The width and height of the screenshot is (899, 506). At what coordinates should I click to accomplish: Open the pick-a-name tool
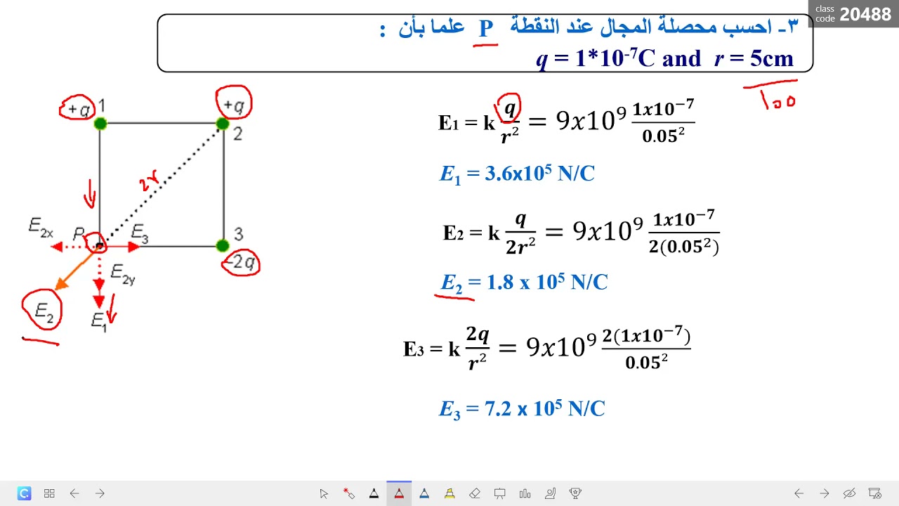(x=551, y=493)
